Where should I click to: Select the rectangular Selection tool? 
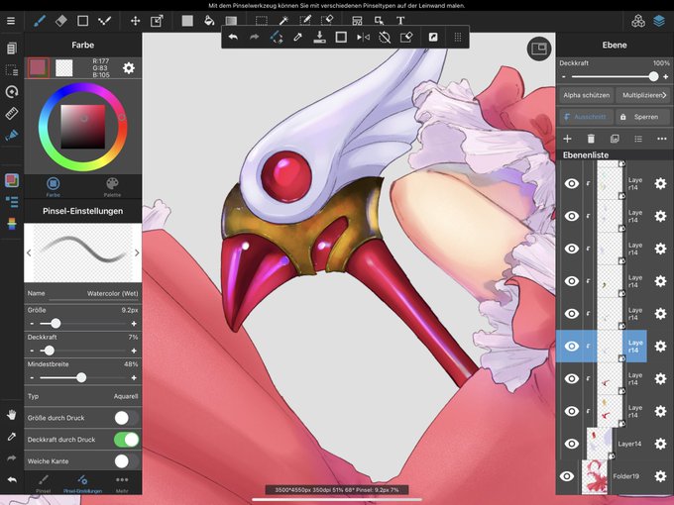pyautogui.click(x=262, y=21)
